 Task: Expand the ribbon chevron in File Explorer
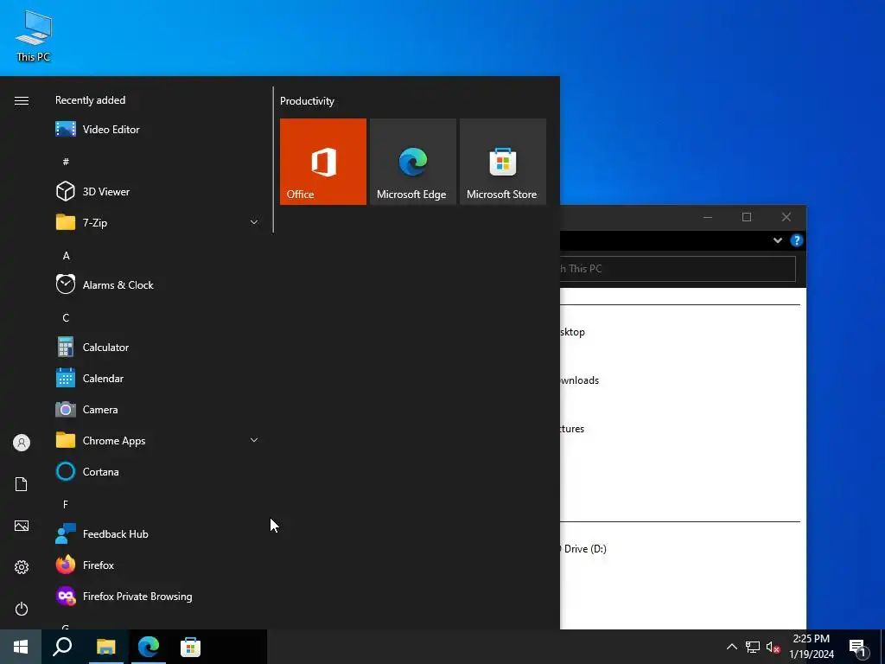tap(777, 240)
